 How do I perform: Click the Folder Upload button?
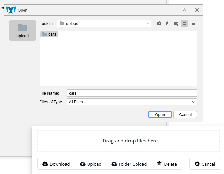pyautogui.click(x=129, y=164)
